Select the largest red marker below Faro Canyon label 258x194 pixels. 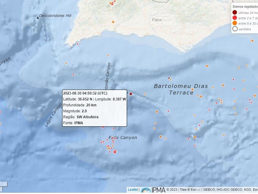[x=115, y=152]
